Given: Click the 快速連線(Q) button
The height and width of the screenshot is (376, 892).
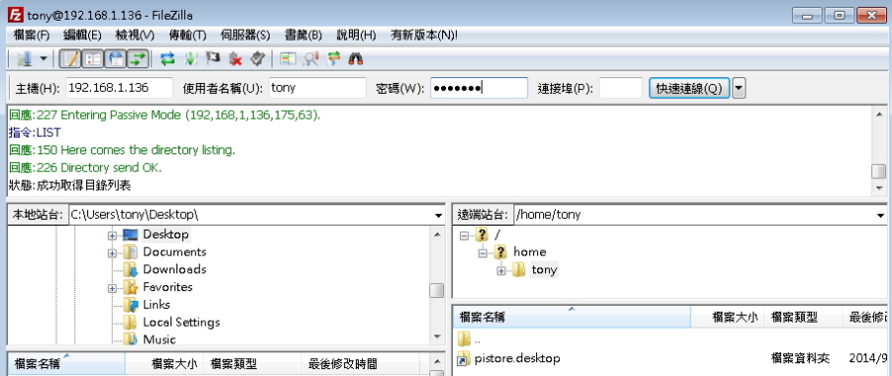Looking at the screenshot, I should [690, 89].
